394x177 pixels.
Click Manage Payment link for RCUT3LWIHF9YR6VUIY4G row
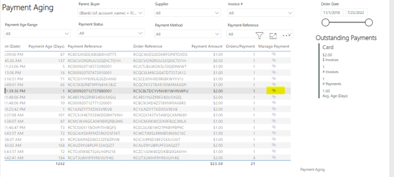(274, 157)
